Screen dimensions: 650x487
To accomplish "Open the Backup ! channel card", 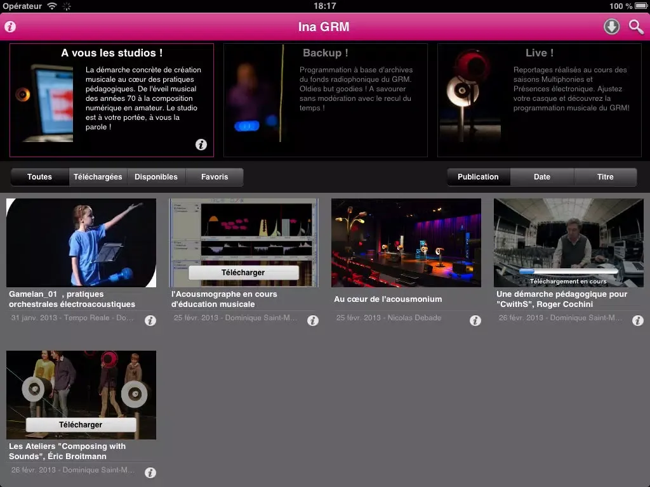I will [326, 100].
